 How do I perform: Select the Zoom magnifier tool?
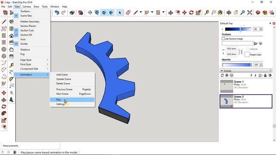coord(243,12)
